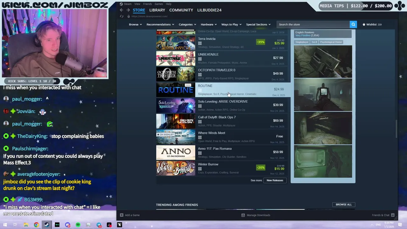
Task: Open the last ROUTINE preview screenshot
Action: pyautogui.click(x=323, y=161)
